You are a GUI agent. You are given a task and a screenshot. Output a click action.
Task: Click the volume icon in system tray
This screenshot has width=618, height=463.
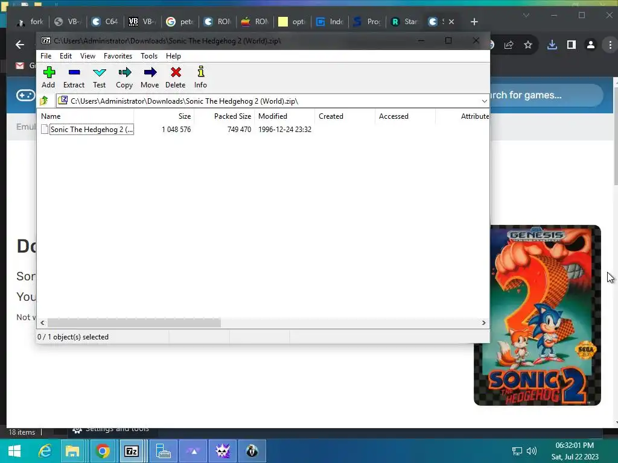tap(532, 451)
